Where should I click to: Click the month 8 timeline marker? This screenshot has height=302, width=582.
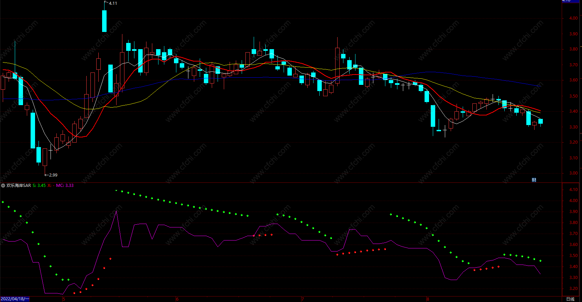coord(428,299)
